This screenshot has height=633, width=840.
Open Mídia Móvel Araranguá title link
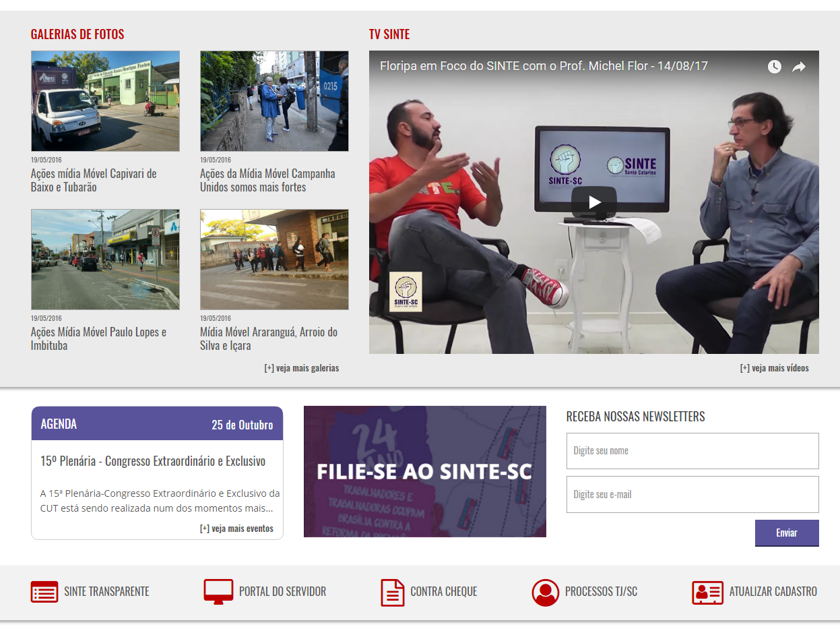(x=269, y=339)
